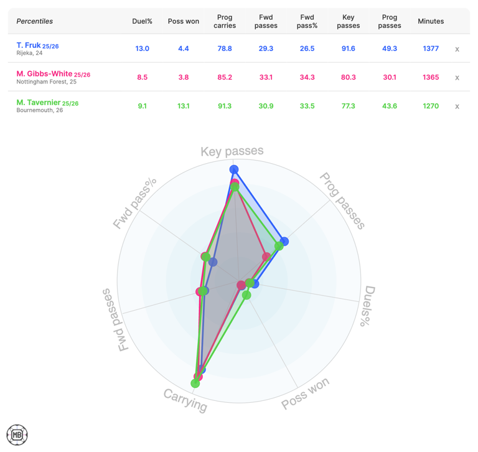The image size is (478, 452).
Task: Sort by Duel% column header
Action: (142, 21)
